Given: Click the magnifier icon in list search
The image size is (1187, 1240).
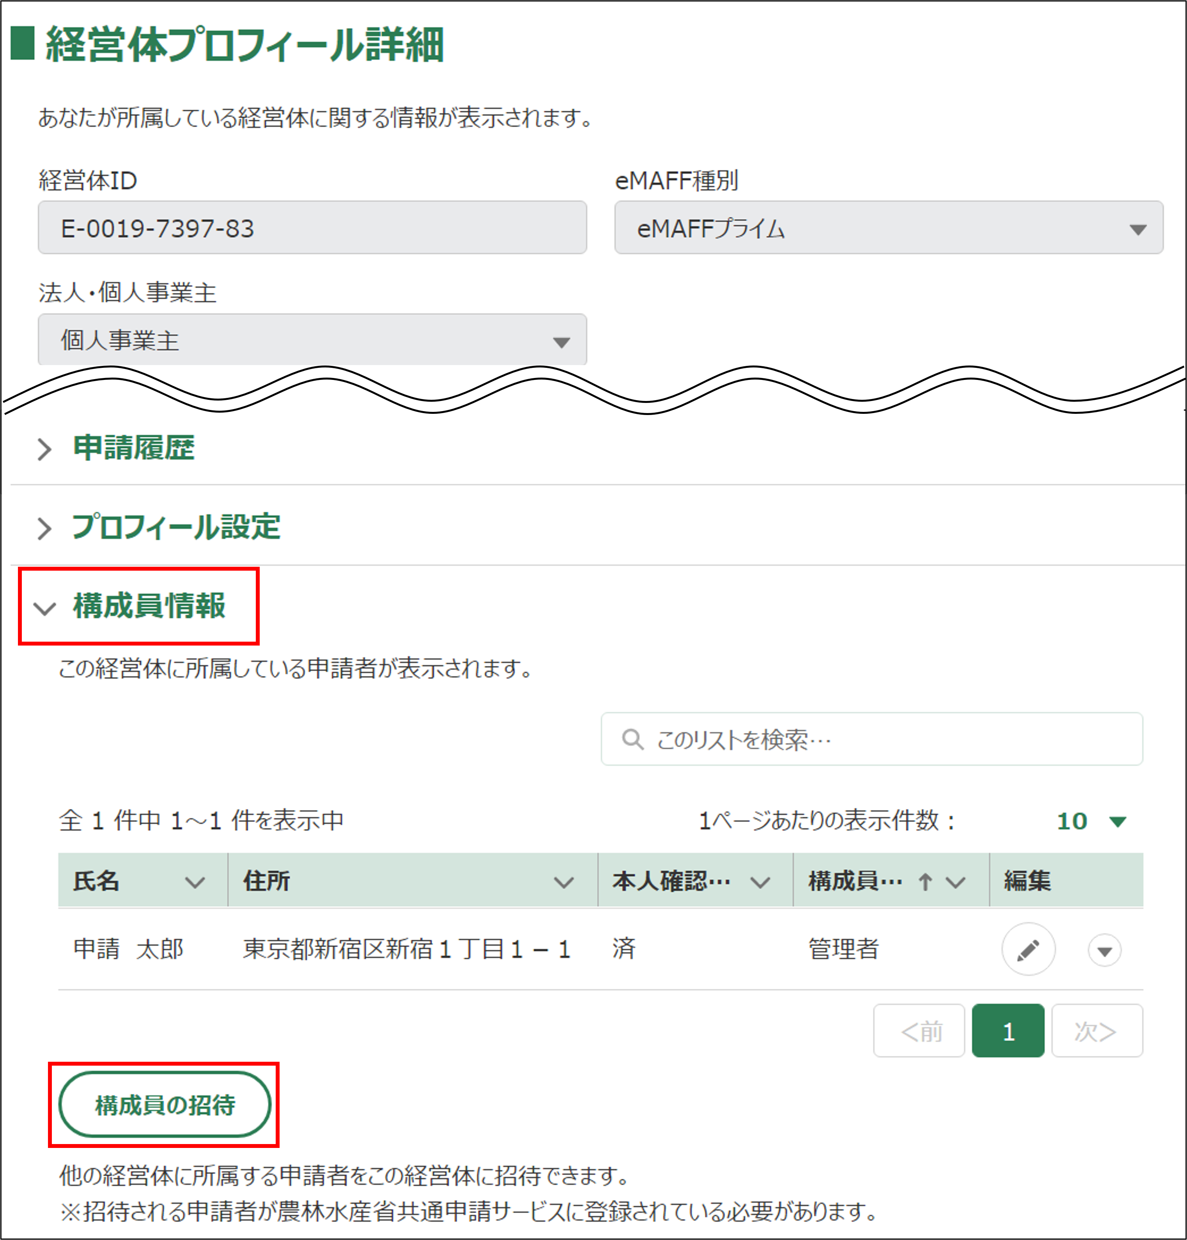Looking at the screenshot, I should 632,739.
